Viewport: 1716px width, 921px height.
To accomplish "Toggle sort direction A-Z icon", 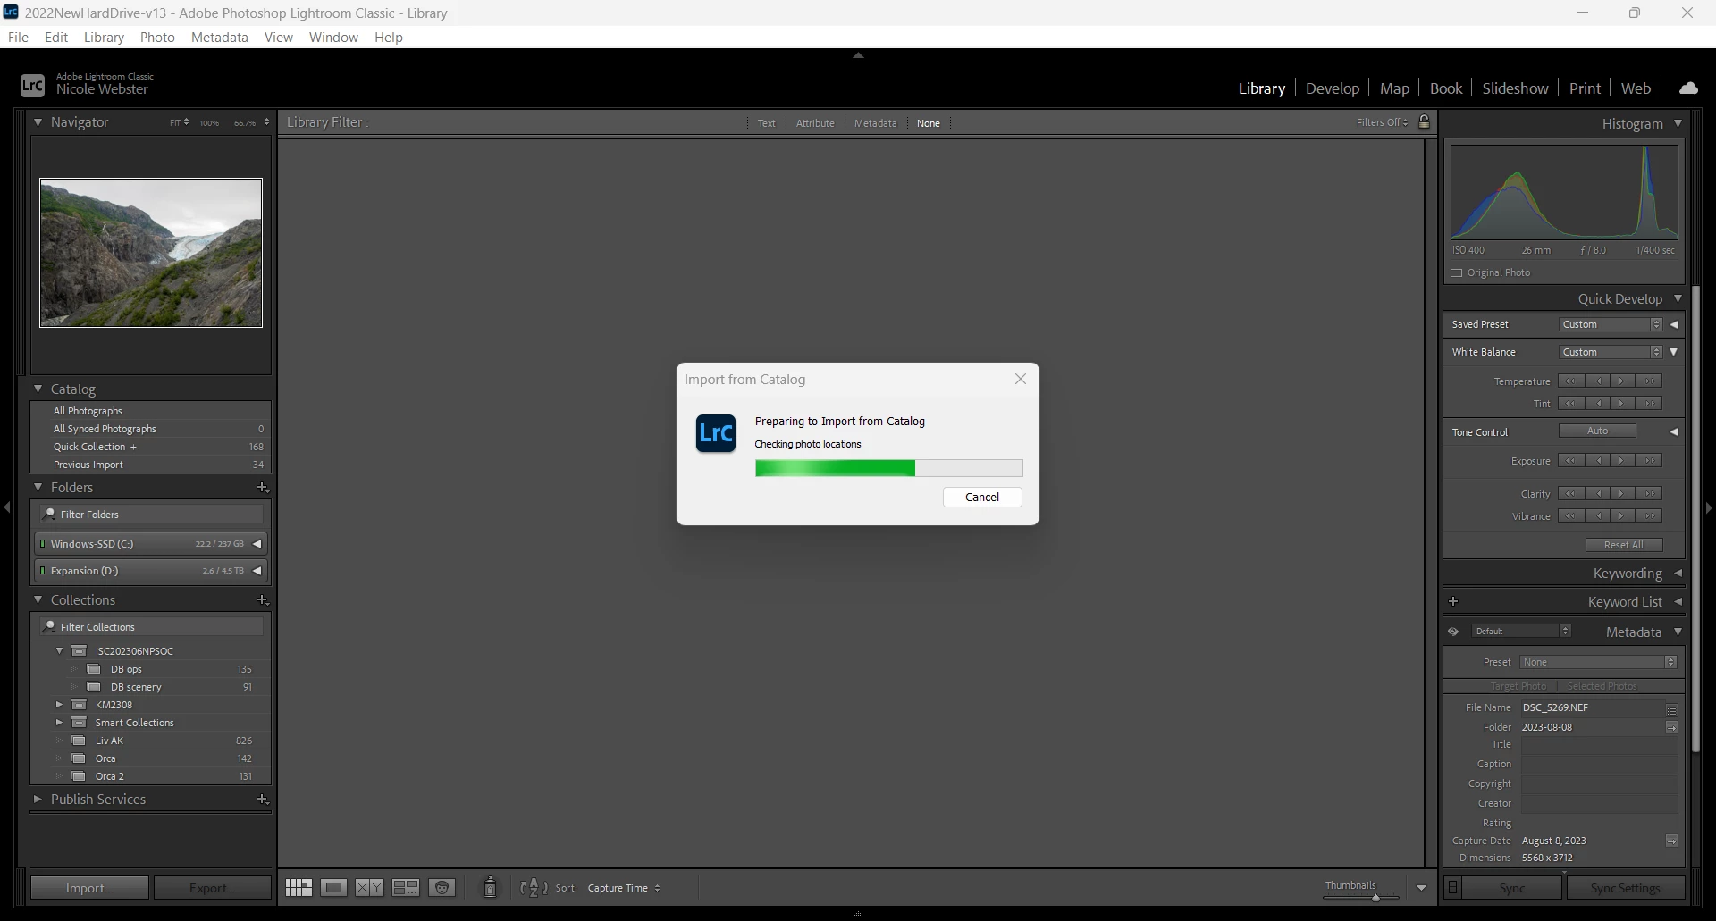I will pos(534,887).
